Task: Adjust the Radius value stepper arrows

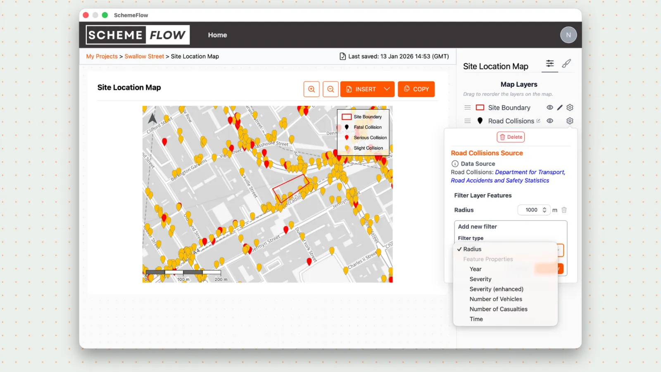Action: [x=544, y=210]
